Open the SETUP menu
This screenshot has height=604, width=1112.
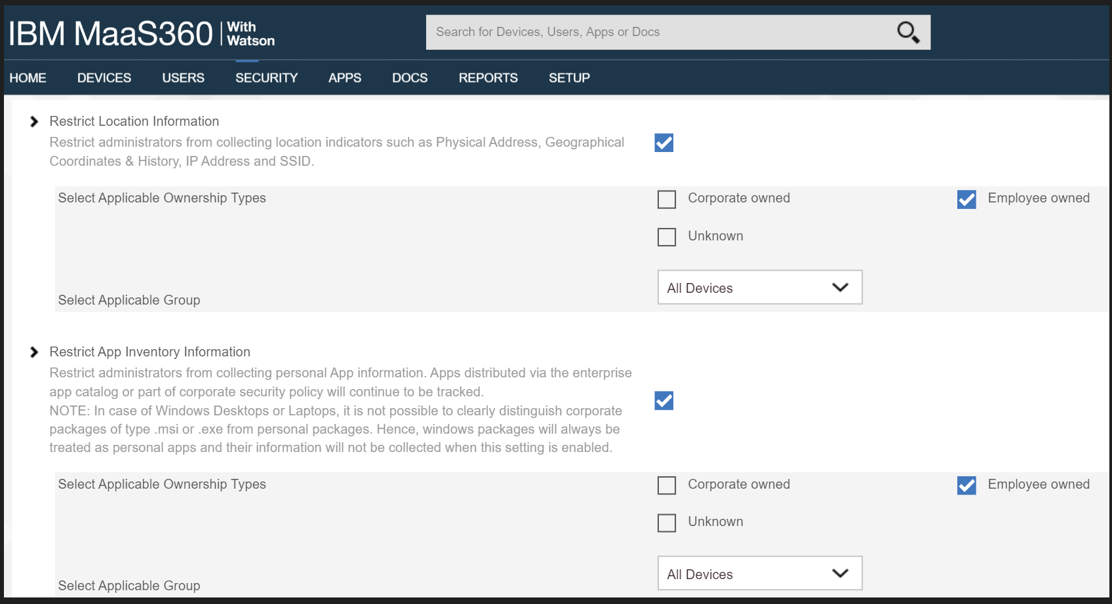tap(568, 77)
